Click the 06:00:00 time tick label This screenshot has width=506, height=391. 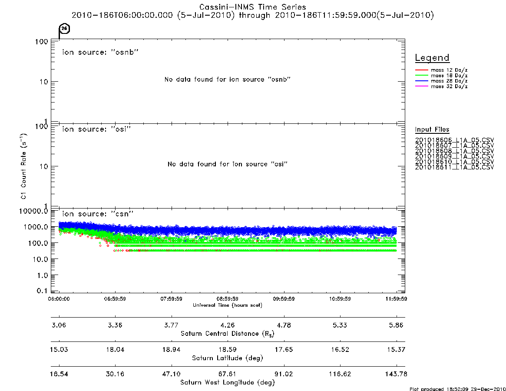click(59, 299)
